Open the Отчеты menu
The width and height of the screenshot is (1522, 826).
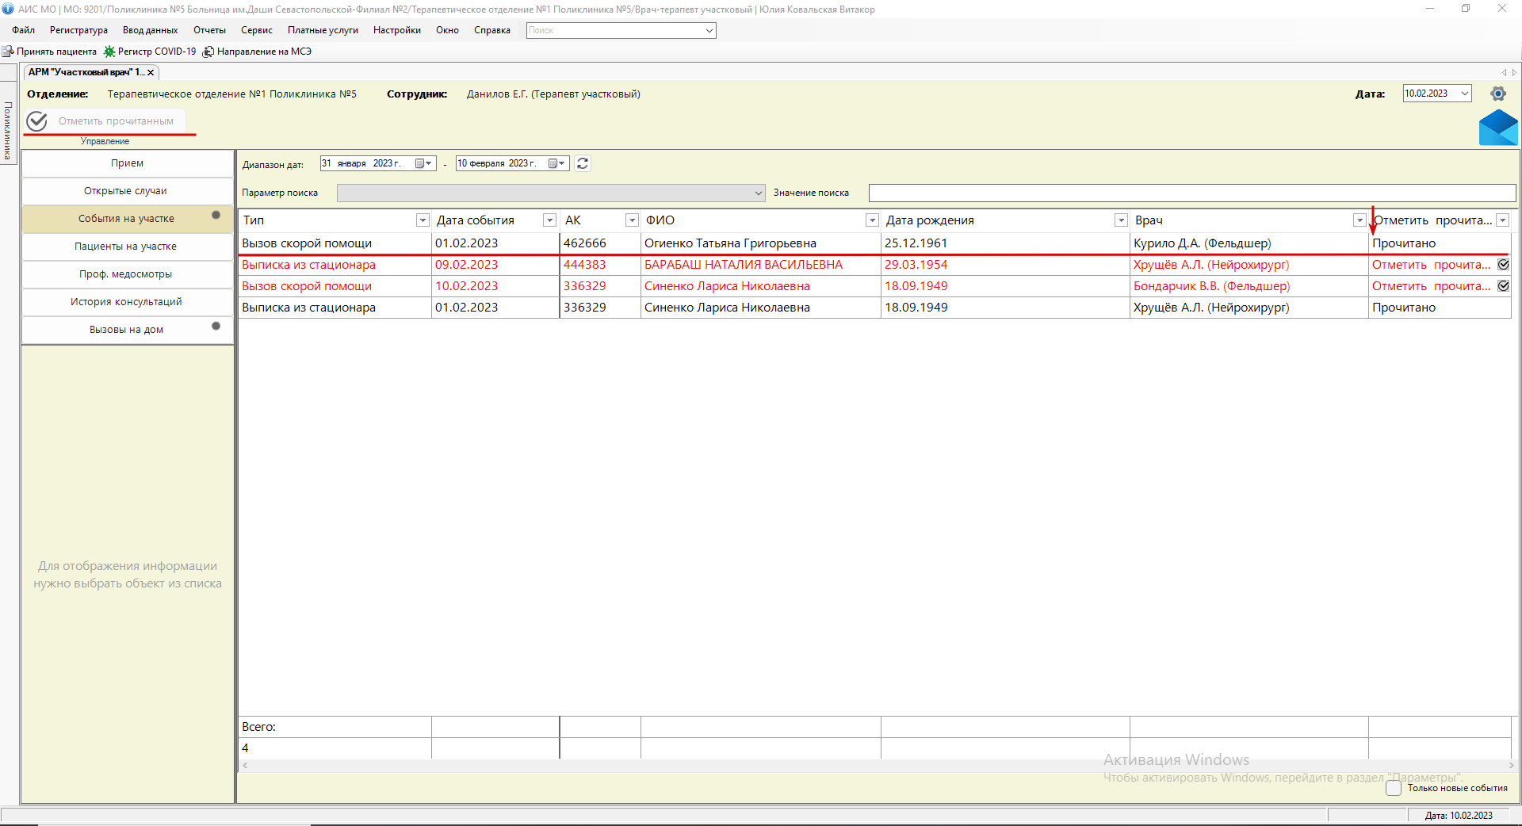pos(209,30)
